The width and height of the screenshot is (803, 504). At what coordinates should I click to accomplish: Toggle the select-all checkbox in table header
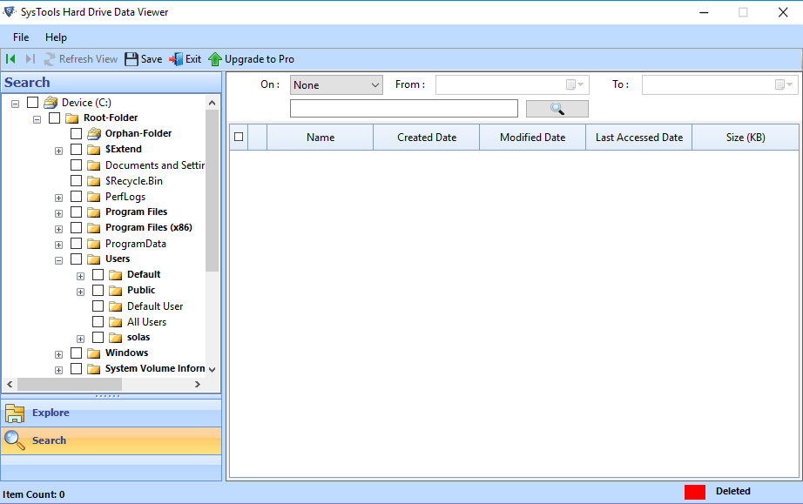click(x=239, y=137)
